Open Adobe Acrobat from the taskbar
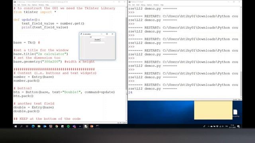255x143 pixels. (x=80, y=126)
